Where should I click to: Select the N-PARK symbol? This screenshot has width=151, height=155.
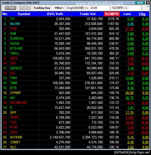coord(16,137)
